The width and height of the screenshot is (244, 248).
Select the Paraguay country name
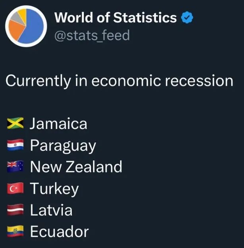pyautogui.click(x=63, y=146)
